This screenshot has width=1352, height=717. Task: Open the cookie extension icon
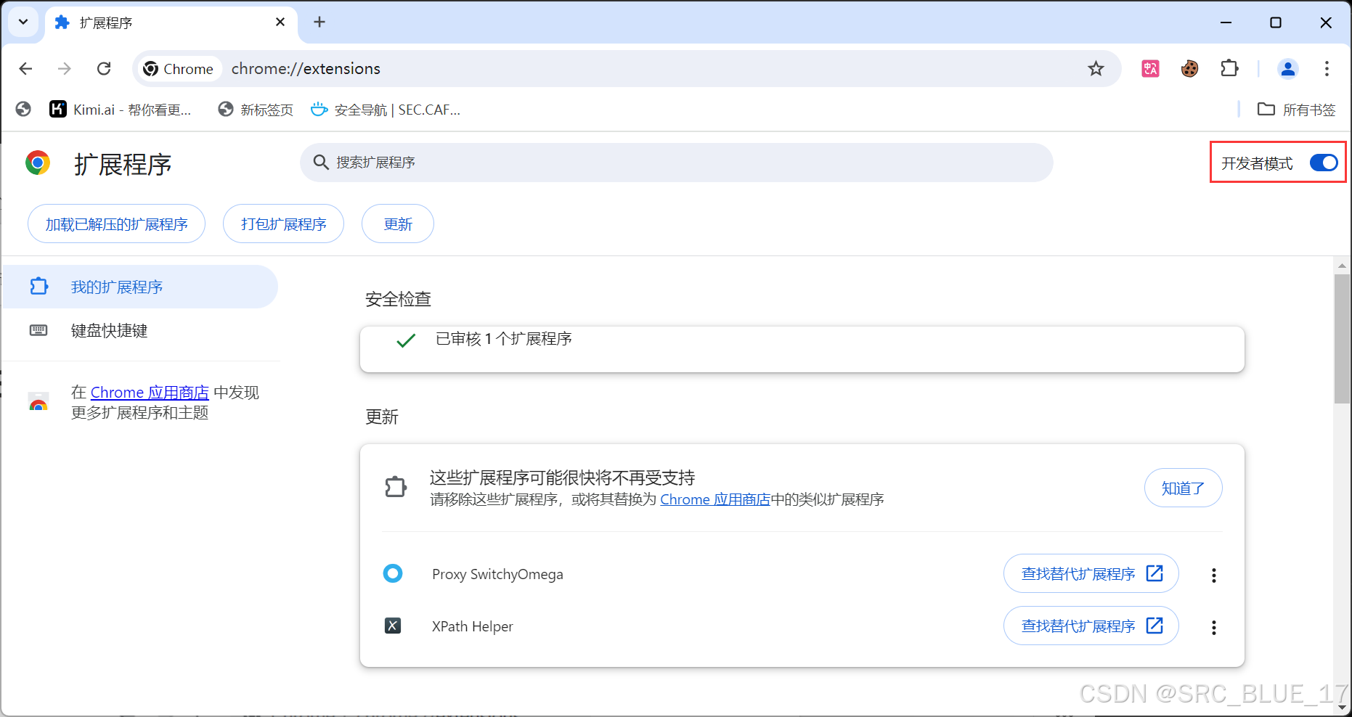tap(1189, 68)
